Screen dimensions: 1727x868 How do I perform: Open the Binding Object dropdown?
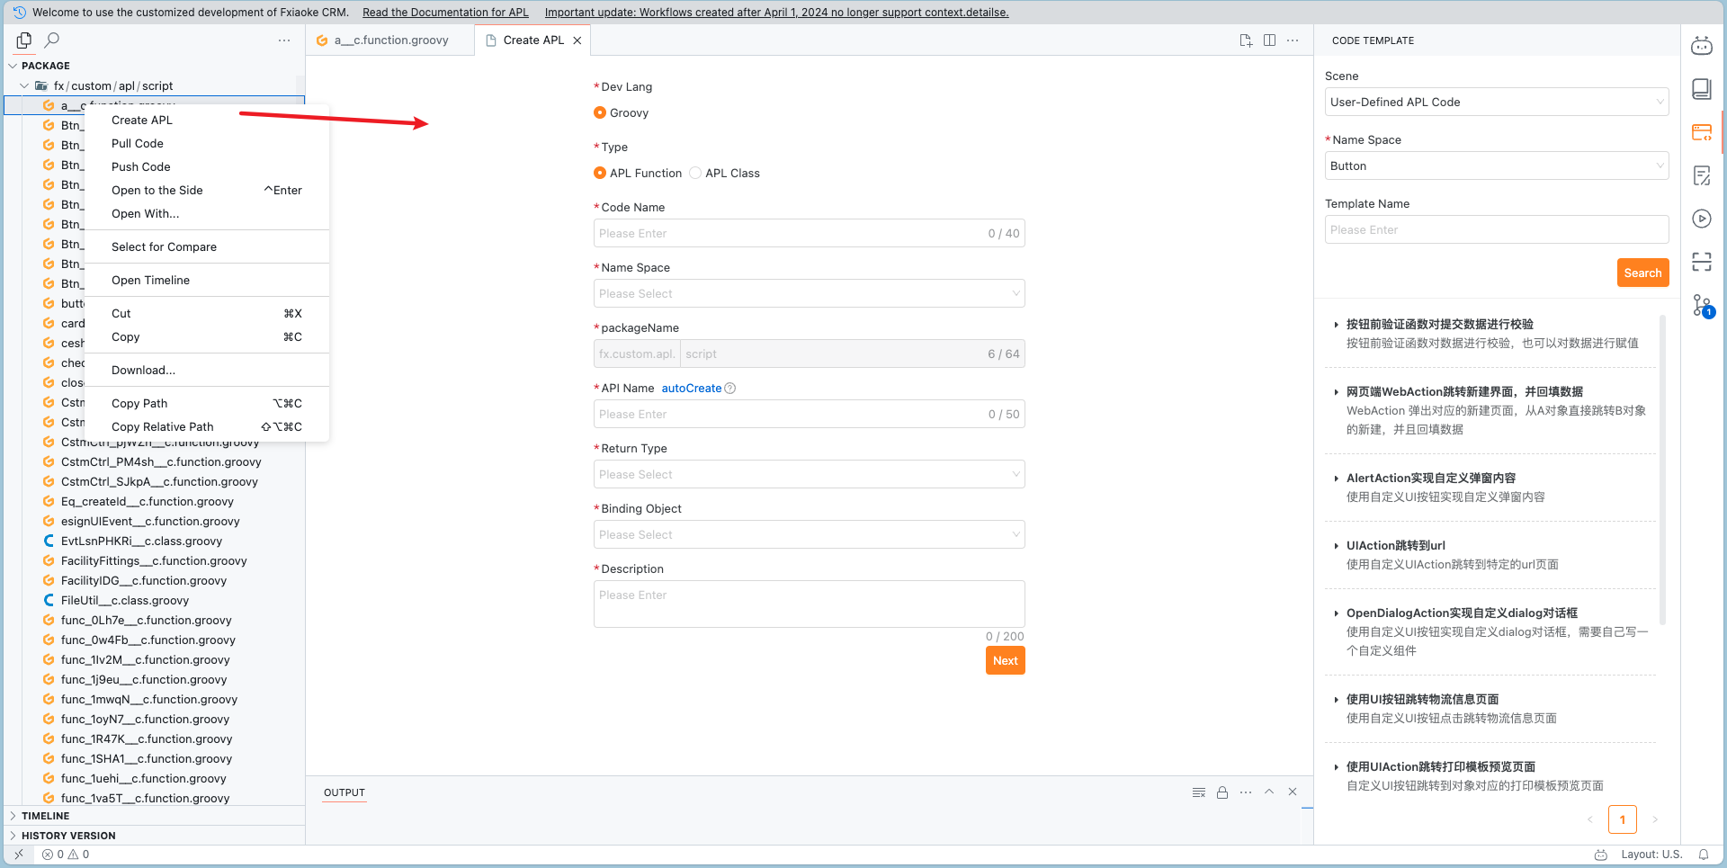[x=809, y=534]
